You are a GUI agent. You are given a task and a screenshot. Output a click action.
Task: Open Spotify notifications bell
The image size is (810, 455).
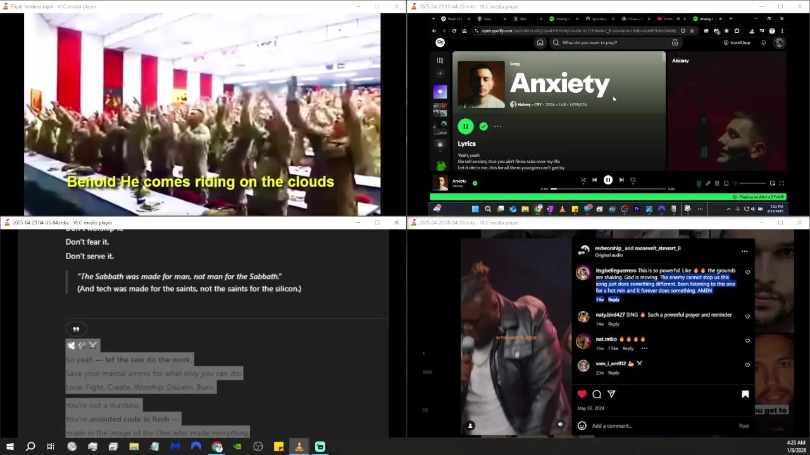click(x=764, y=42)
